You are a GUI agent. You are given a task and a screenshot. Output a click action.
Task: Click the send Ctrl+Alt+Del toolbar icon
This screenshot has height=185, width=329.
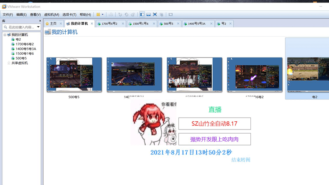tap(111, 14)
